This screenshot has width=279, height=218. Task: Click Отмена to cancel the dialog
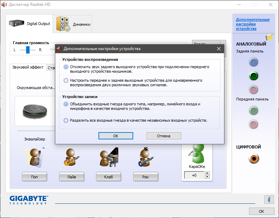pos(164,136)
